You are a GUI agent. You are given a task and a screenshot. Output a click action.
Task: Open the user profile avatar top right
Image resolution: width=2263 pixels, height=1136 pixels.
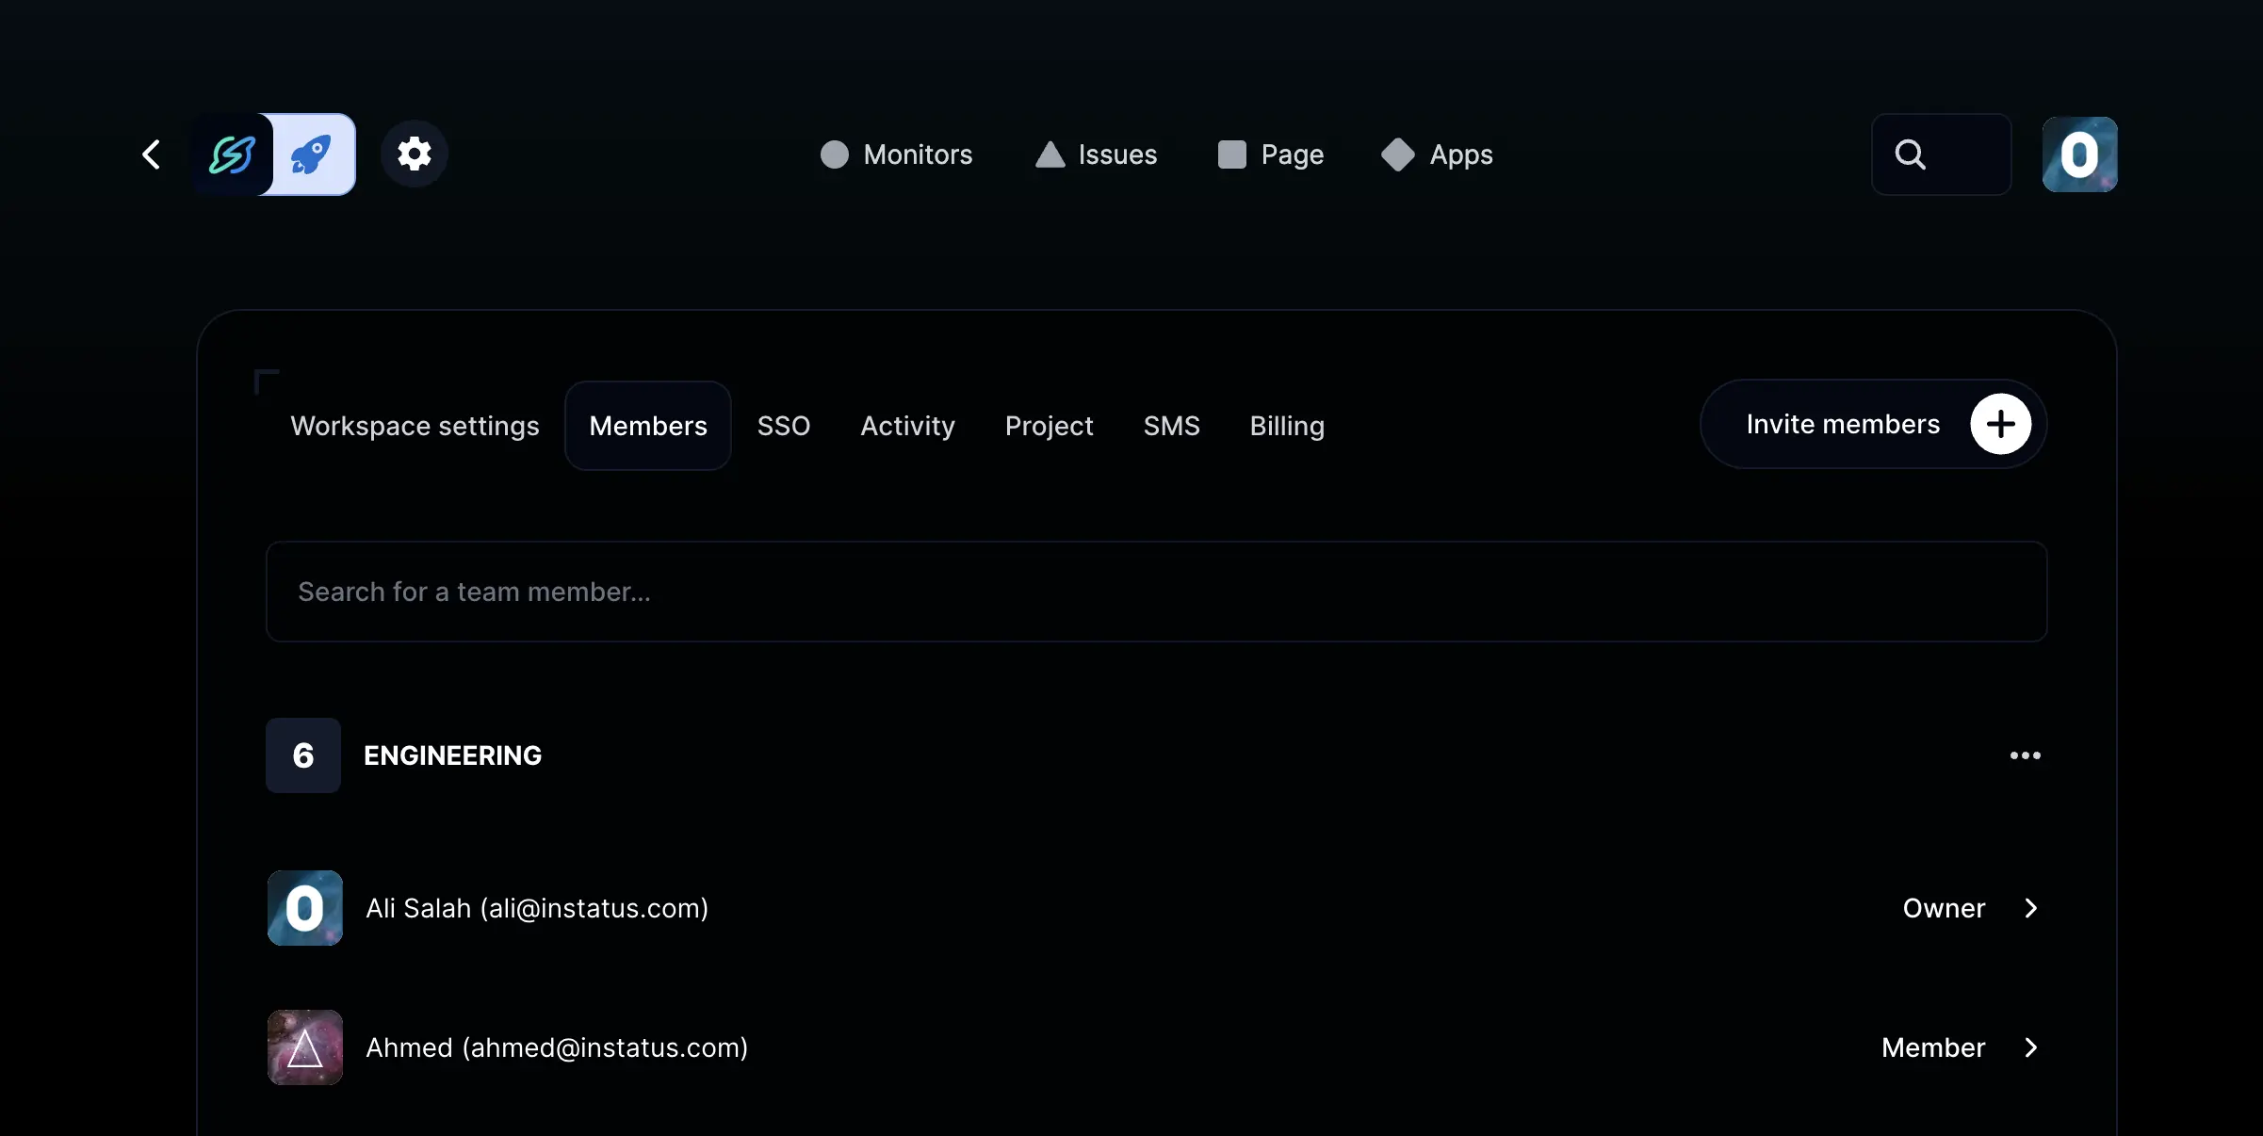point(2079,154)
